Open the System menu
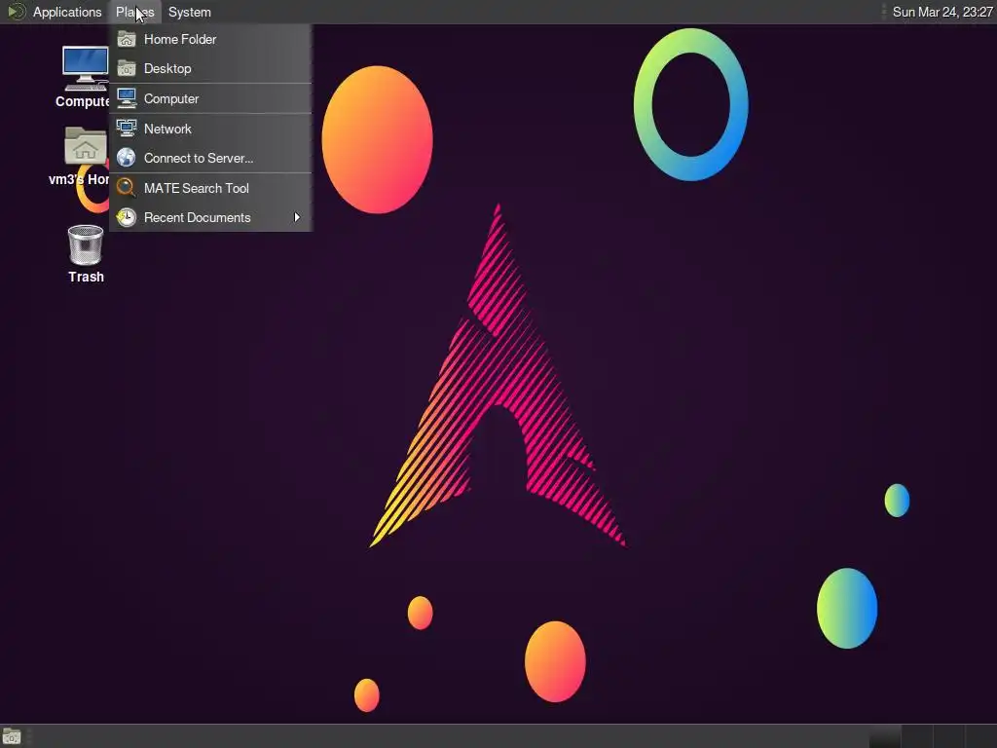 [190, 12]
